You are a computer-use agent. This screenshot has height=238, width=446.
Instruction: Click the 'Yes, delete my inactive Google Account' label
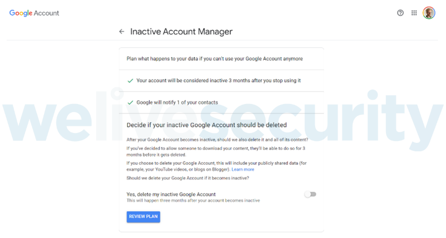tap(171, 194)
